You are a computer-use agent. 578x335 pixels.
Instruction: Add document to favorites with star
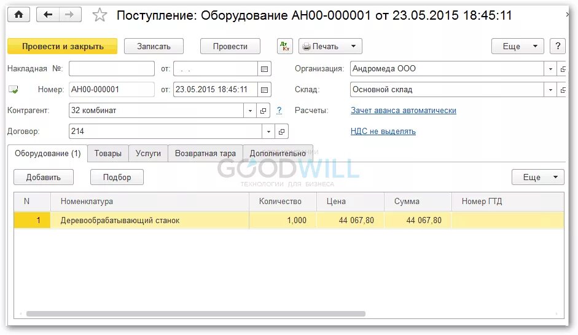(x=100, y=15)
